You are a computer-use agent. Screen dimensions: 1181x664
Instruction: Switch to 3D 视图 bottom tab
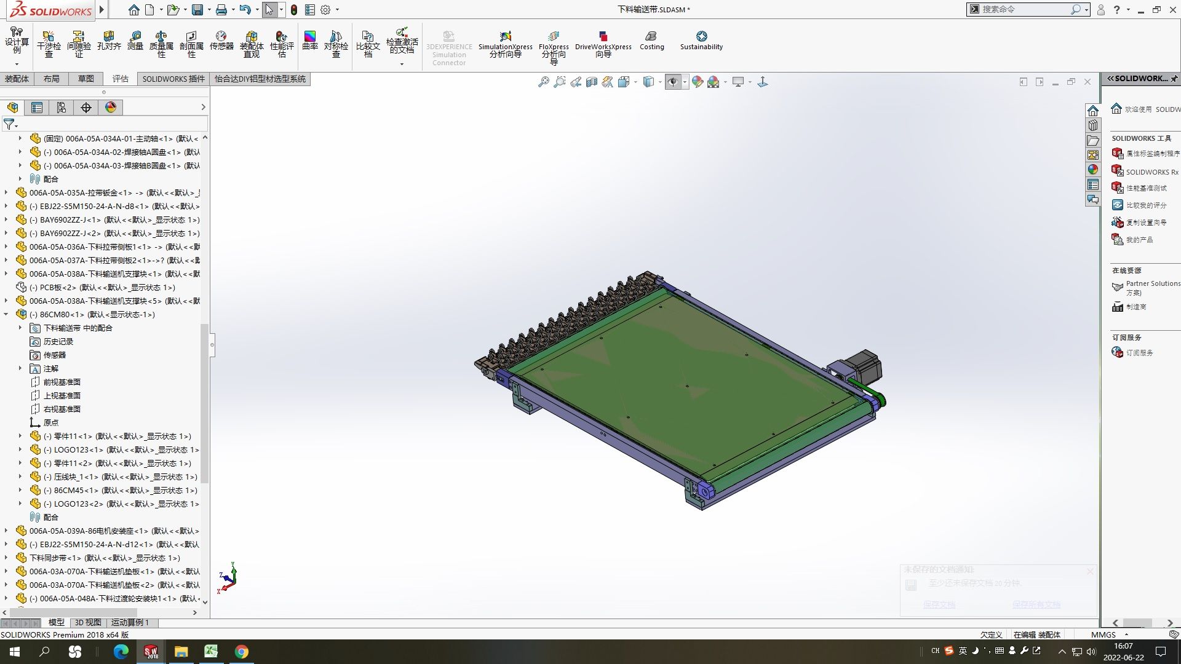click(88, 622)
